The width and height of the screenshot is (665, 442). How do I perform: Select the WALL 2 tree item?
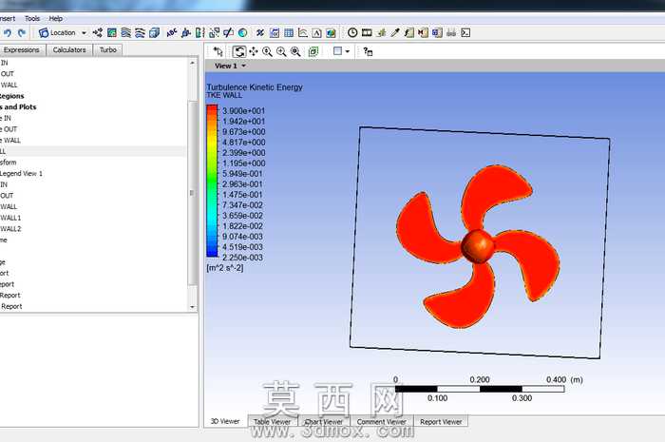click(x=10, y=229)
